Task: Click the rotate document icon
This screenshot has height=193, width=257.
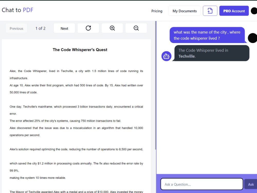Action: click(x=88, y=28)
